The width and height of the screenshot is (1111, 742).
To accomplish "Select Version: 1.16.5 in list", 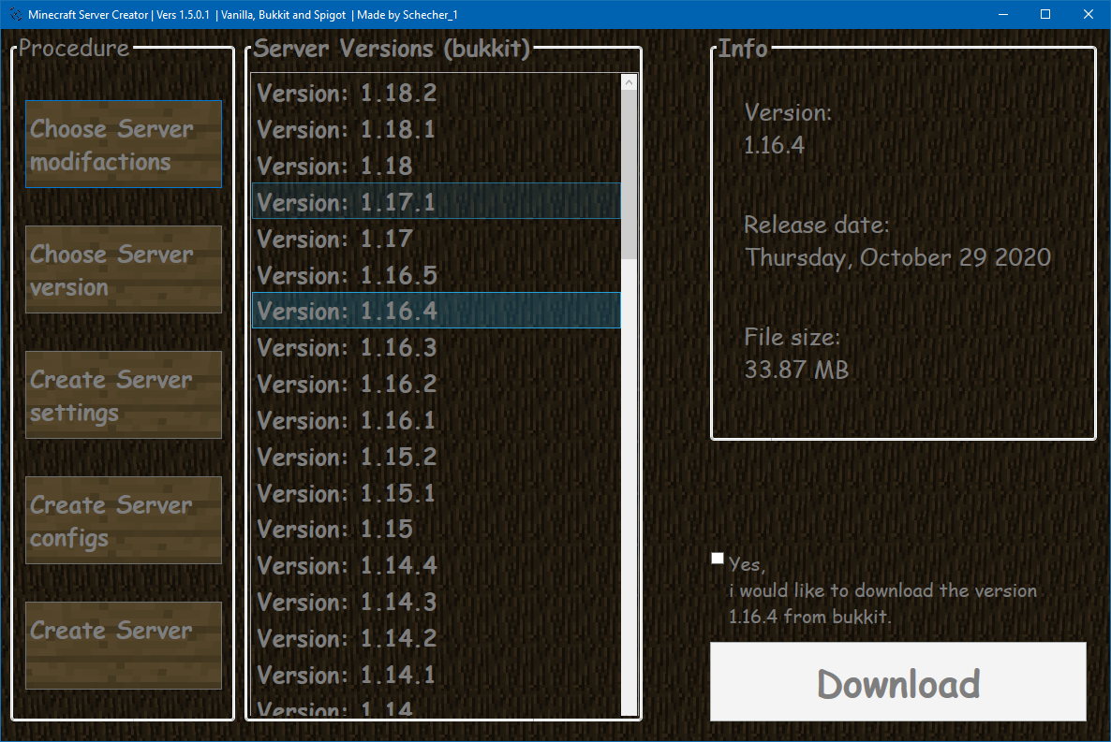I will pos(437,275).
